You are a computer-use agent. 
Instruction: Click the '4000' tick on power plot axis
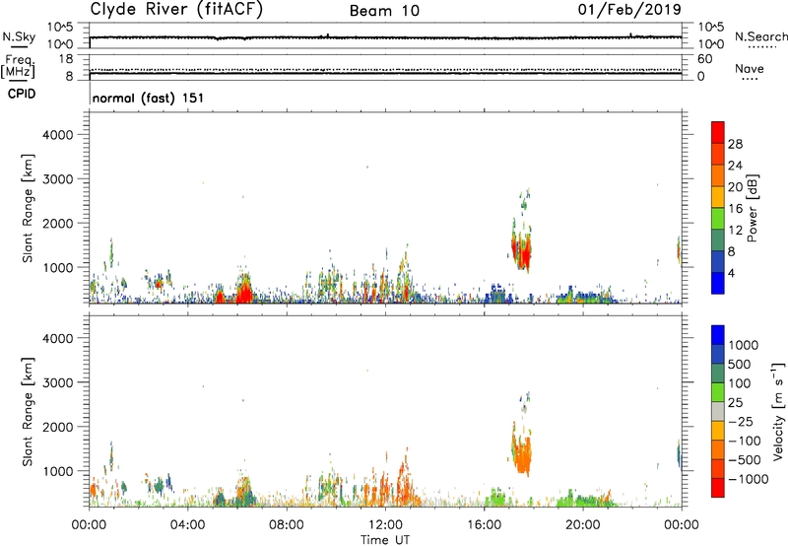tap(58, 135)
